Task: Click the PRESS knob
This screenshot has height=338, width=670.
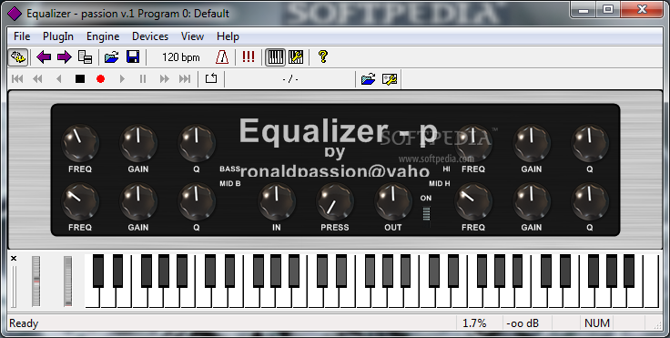Action: [x=335, y=201]
